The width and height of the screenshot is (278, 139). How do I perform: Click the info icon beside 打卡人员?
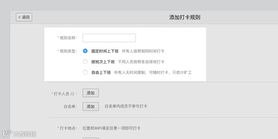coord(72,94)
